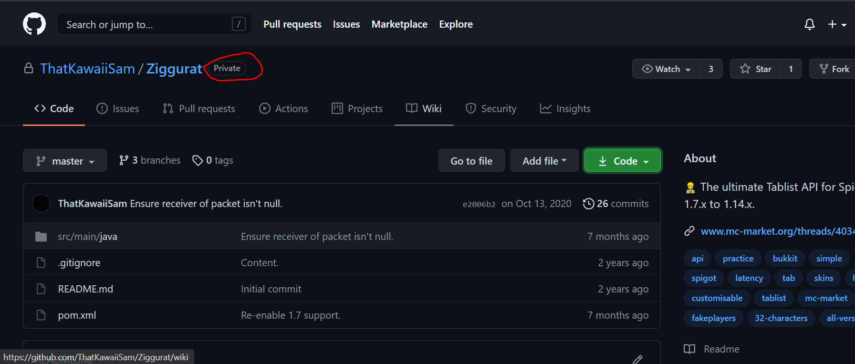The width and height of the screenshot is (855, 364).
Task: Click the search or jump to field
Action: (x=155, y=24)
